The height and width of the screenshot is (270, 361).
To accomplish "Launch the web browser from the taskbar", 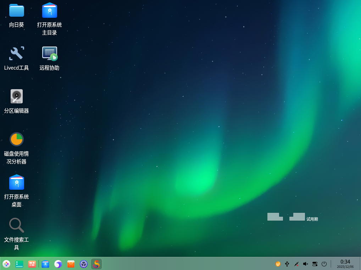I will [x=58, y=264].
